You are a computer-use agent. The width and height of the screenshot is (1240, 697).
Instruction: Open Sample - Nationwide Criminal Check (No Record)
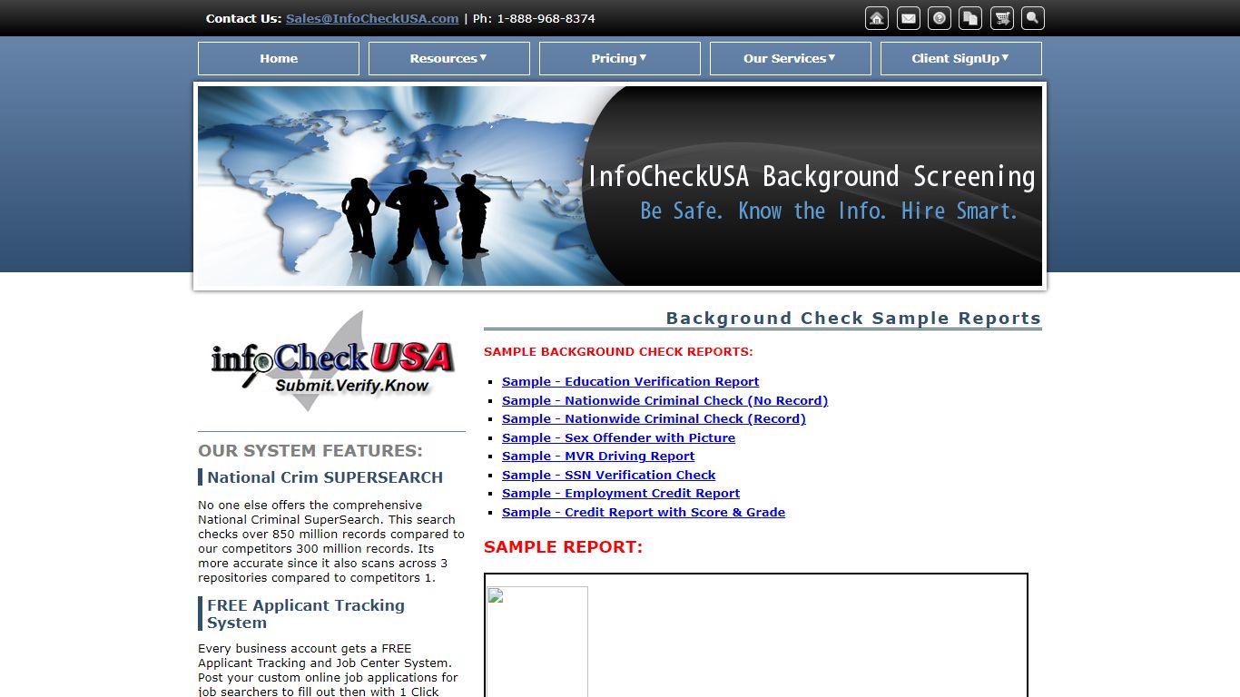tap(664, 400)
